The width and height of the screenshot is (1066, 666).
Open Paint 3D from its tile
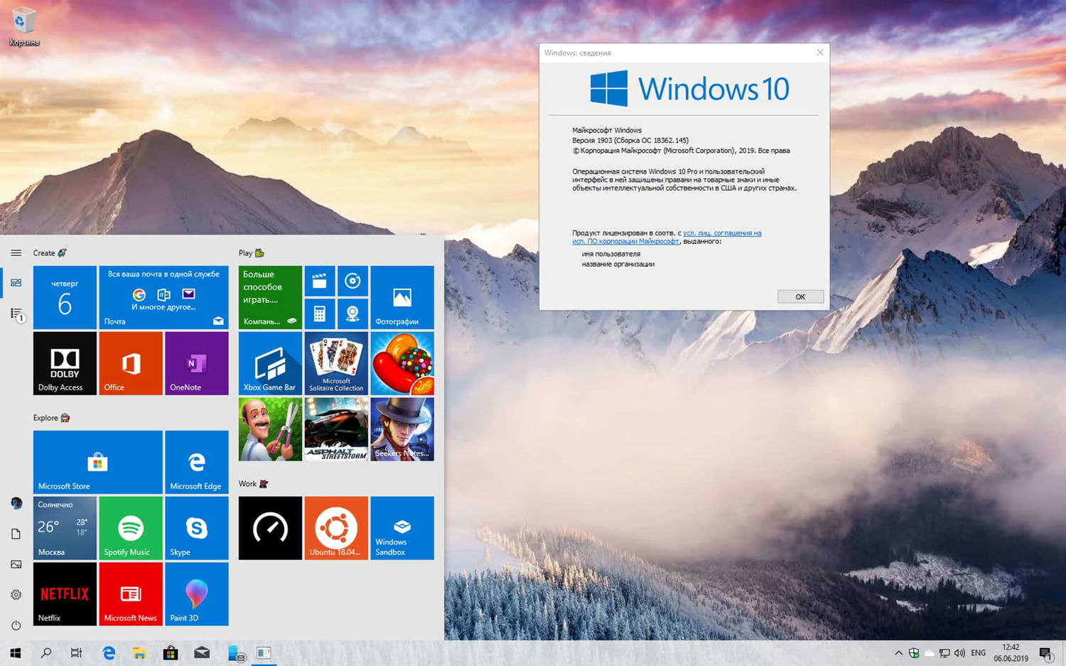196,594
